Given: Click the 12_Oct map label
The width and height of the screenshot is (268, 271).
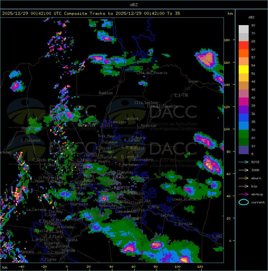Looking at the screenshot, I should point(145,201).
